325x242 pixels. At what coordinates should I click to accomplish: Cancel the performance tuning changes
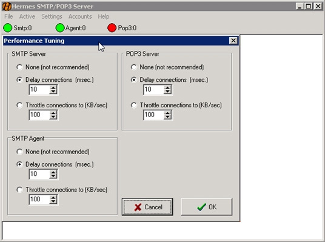click(x=147, y=207)
